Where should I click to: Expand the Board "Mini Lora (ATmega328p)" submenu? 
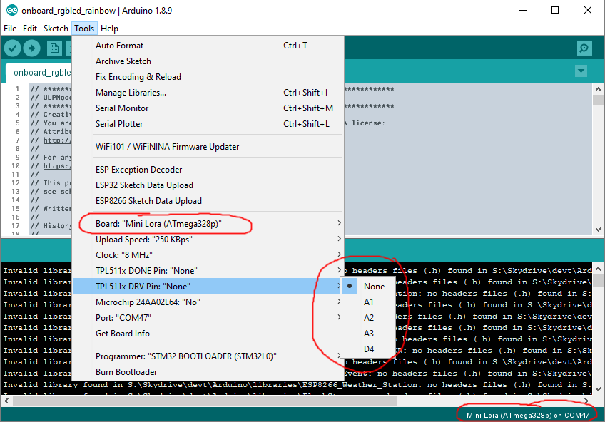tap(208, 224)
